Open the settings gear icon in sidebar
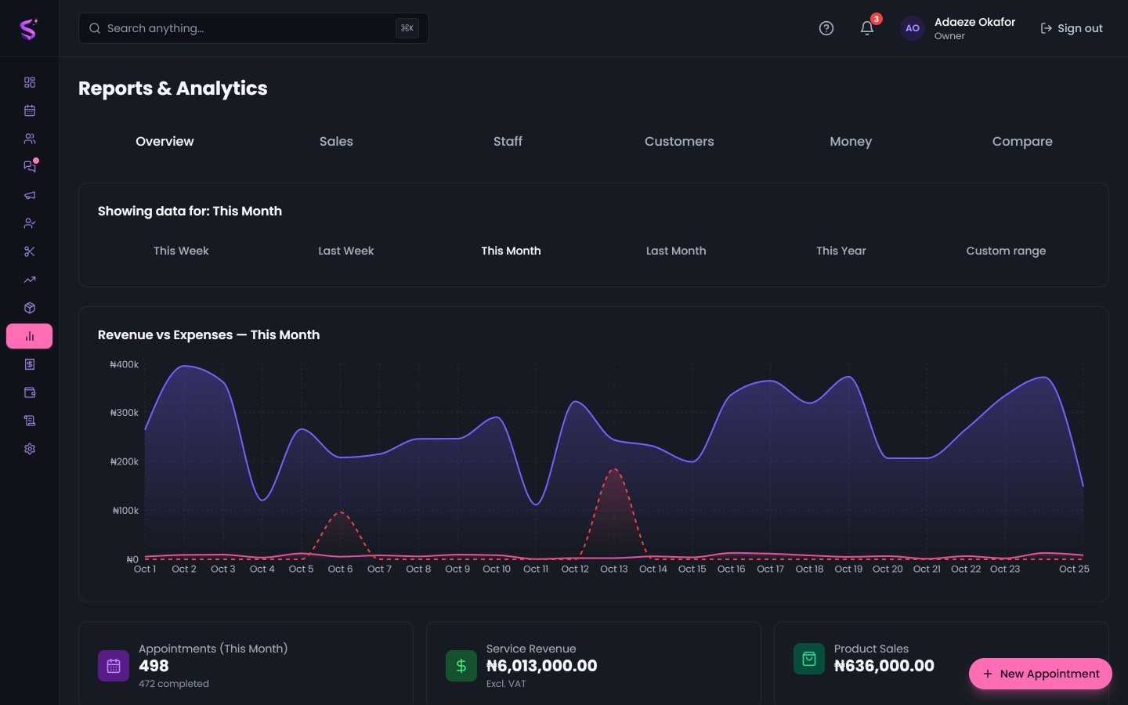The width and height of the screenshot is (1128, 705). pyautogui.click(x=30, y=449)
